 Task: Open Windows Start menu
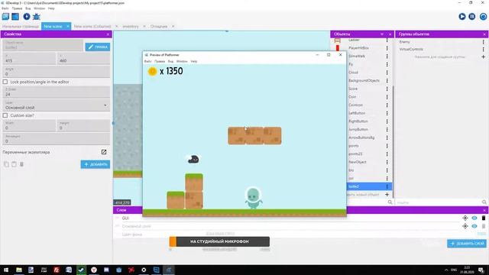coord(6,270)
